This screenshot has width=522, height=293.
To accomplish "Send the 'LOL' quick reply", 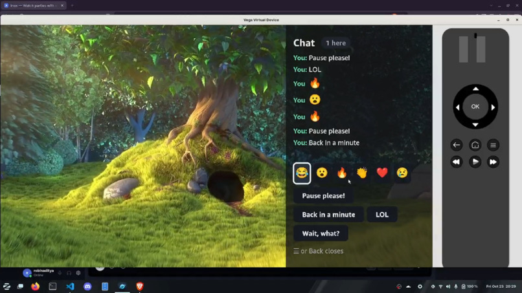I will [382, 215].
